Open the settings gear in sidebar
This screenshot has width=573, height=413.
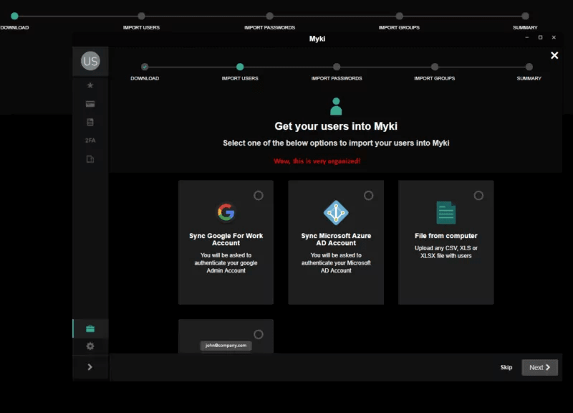(90, 346)
